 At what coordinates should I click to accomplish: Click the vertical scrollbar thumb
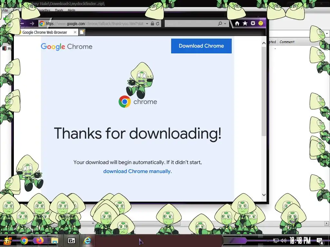(264, 91)
